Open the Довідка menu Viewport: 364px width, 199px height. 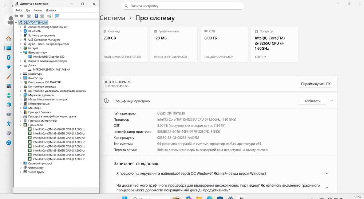51,10
